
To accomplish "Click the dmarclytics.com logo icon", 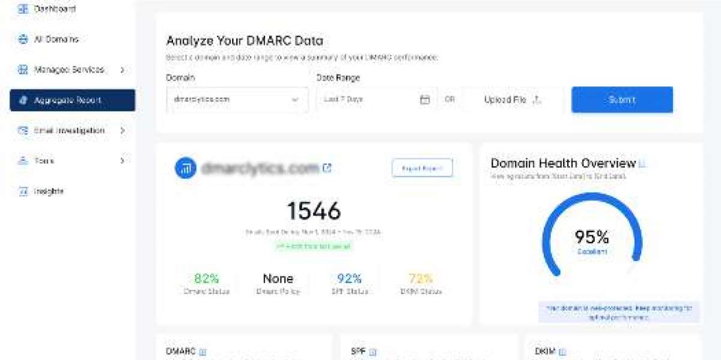I will pos(186,168).
